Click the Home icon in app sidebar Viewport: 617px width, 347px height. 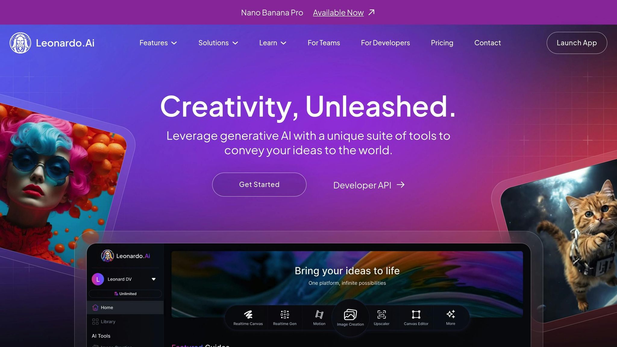pos(96,308)
